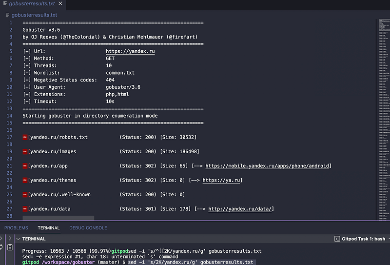Viewport: 390px width, 265px height.
Task: Open the https://ya.ru redirect link
Action: 221,180
